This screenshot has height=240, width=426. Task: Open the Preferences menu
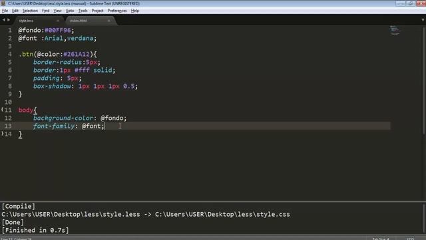117,11
